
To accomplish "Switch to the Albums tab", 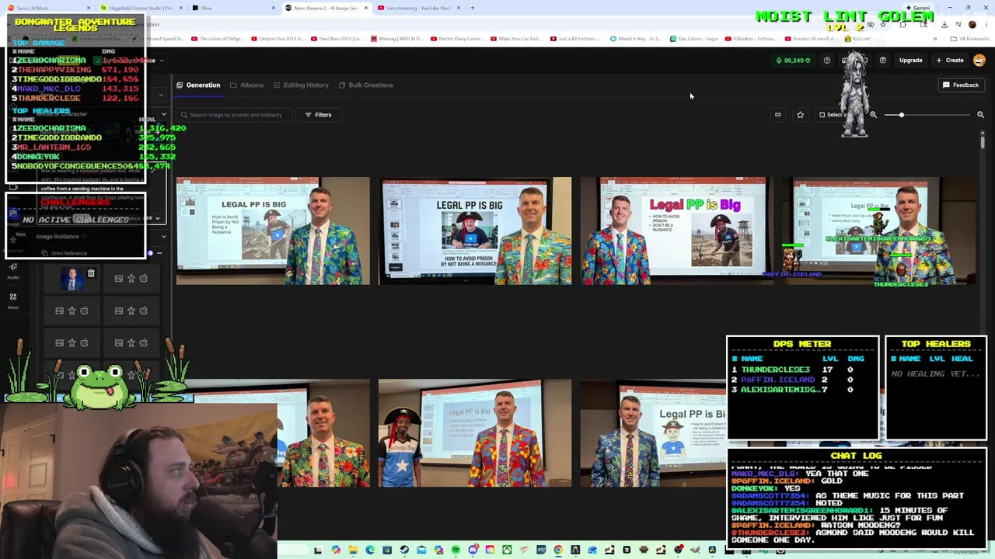I will [x=246, y=85].
